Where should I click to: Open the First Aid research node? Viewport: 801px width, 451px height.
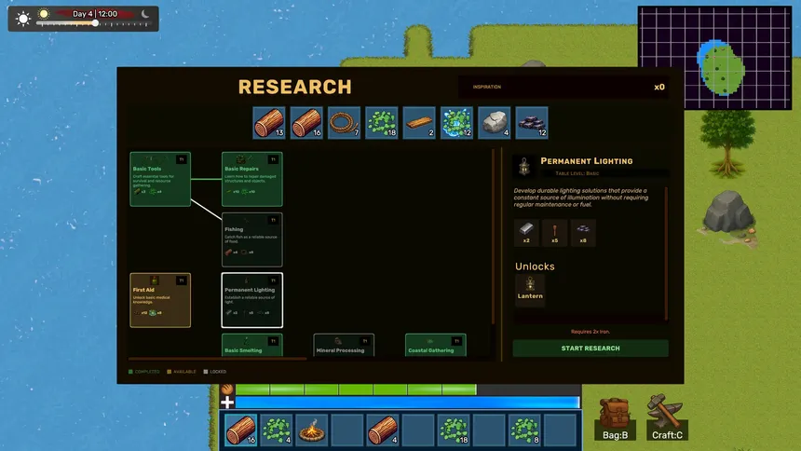click(x=160, y=300)
